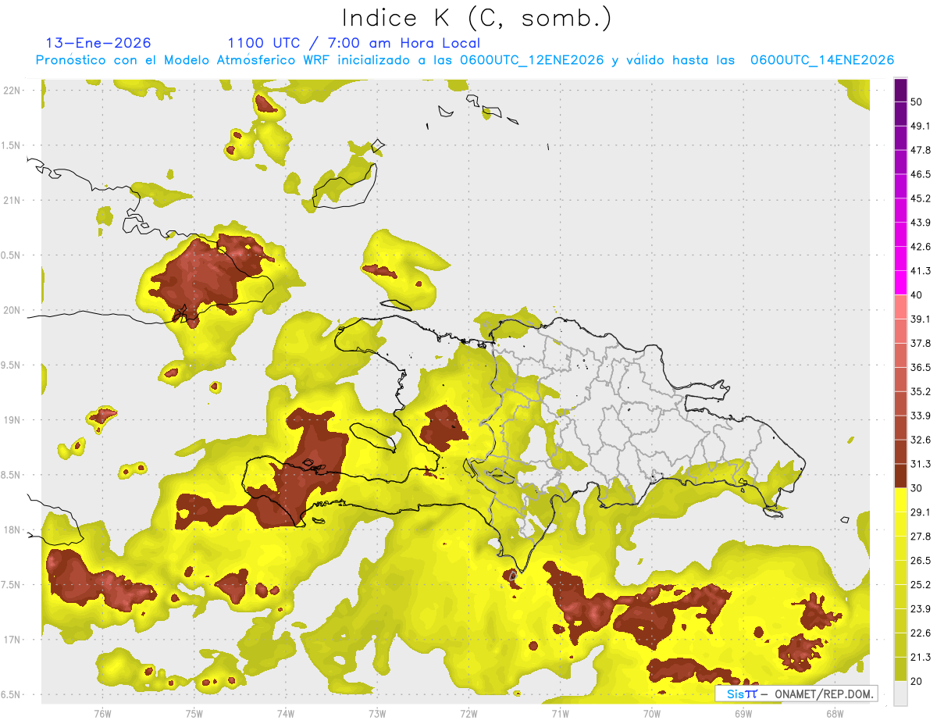Click legend value '50'

click(x=916, y=102)
